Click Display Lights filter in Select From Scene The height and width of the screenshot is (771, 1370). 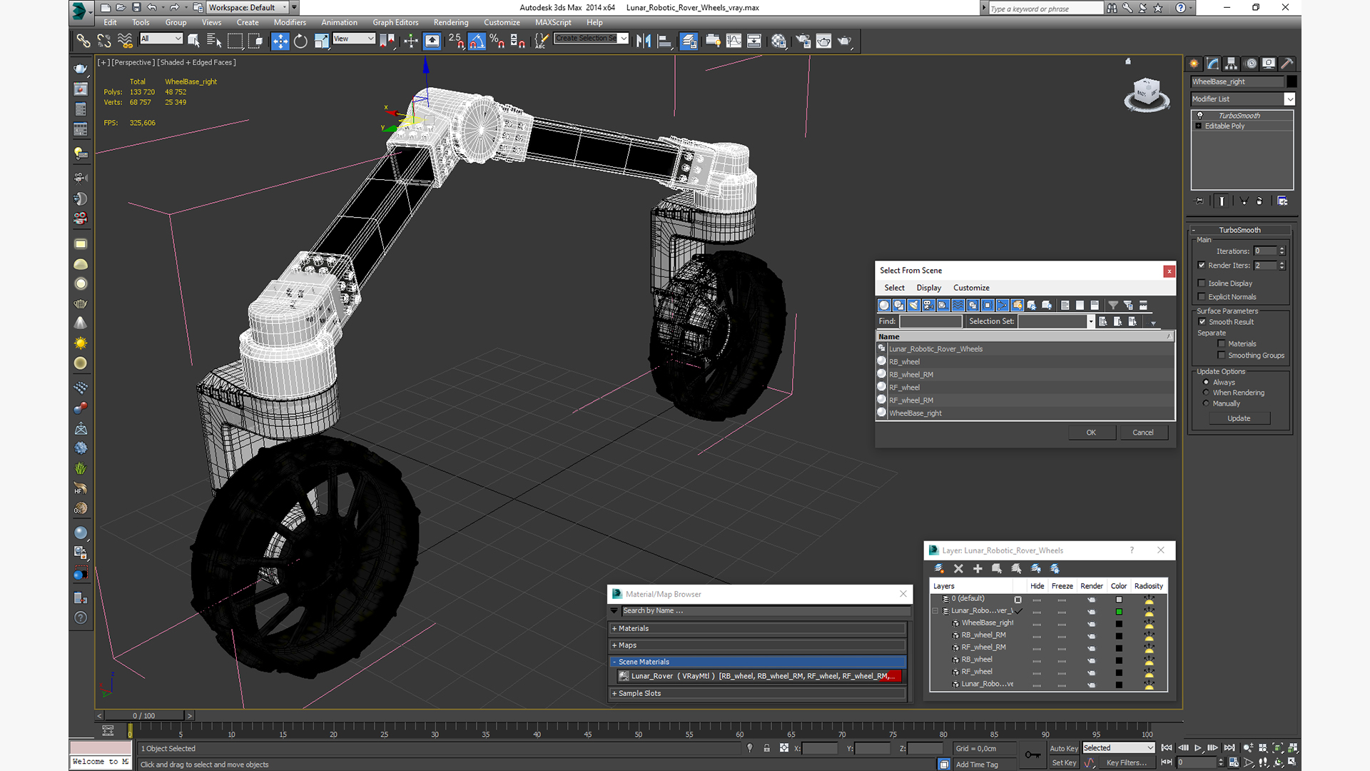[x=914, y=306]
